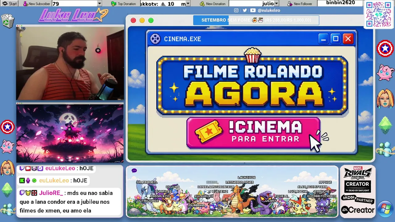Viewport: 395px width, 222px height.
Task: Click the New Donation icon in top bar
Action: click(x=202, y=4)
